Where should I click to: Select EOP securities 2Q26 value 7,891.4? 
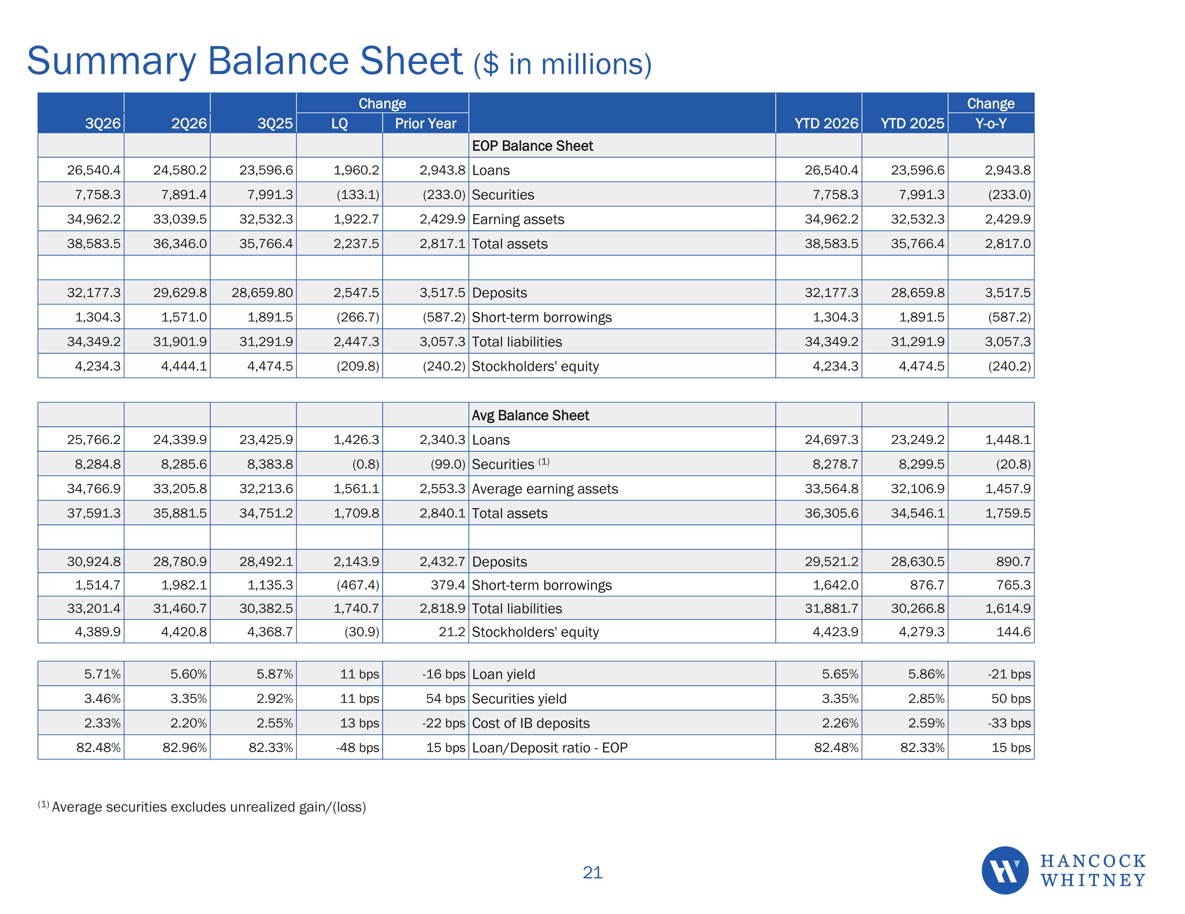184,194
